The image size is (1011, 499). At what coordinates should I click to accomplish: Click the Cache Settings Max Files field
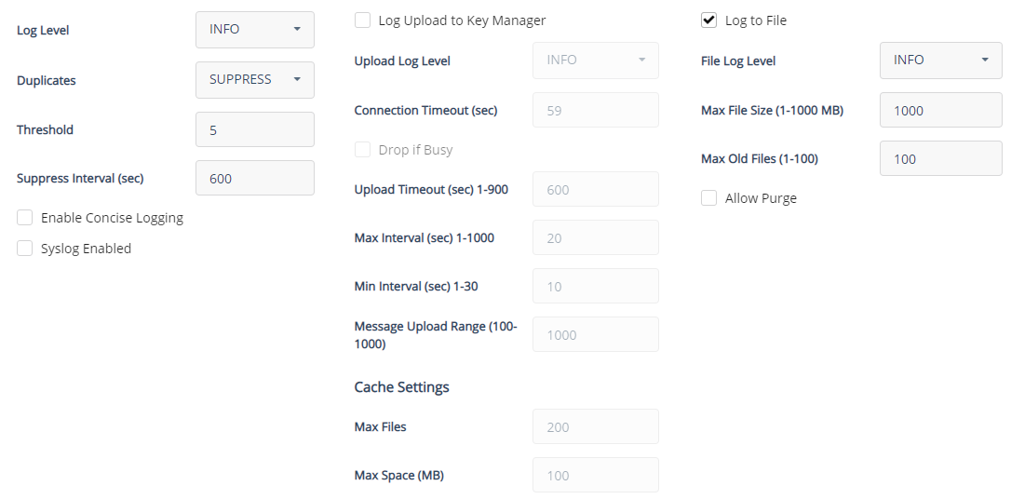595,427
